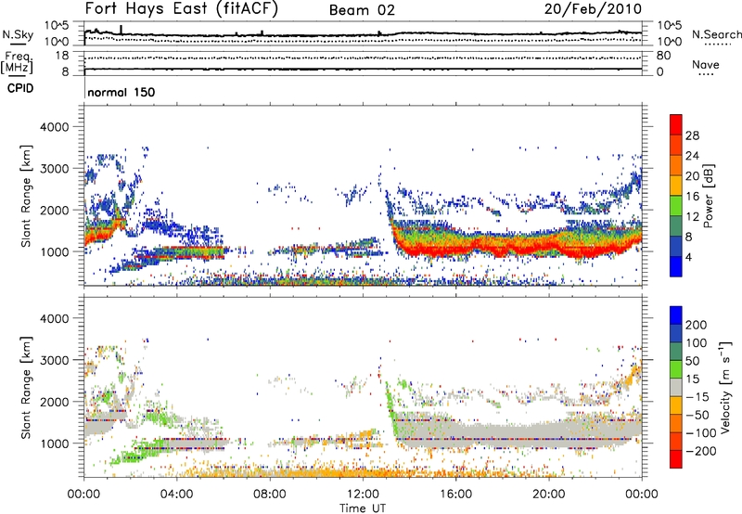742x514 pixels.
Task: Click the 3000 tick in the velocity panel
Action: (x=54, y=360)
